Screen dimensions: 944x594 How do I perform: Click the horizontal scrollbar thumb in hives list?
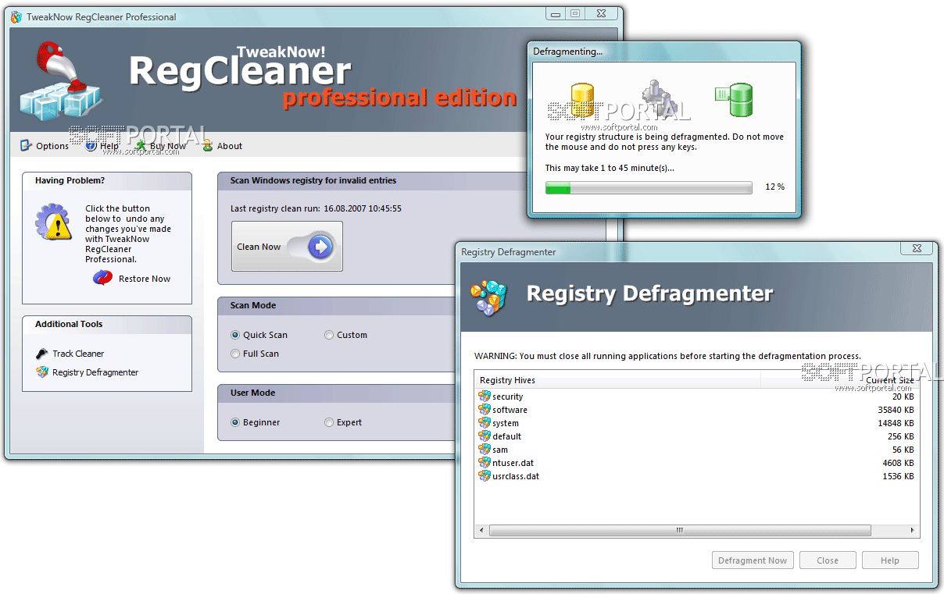(x=679, y=530)
